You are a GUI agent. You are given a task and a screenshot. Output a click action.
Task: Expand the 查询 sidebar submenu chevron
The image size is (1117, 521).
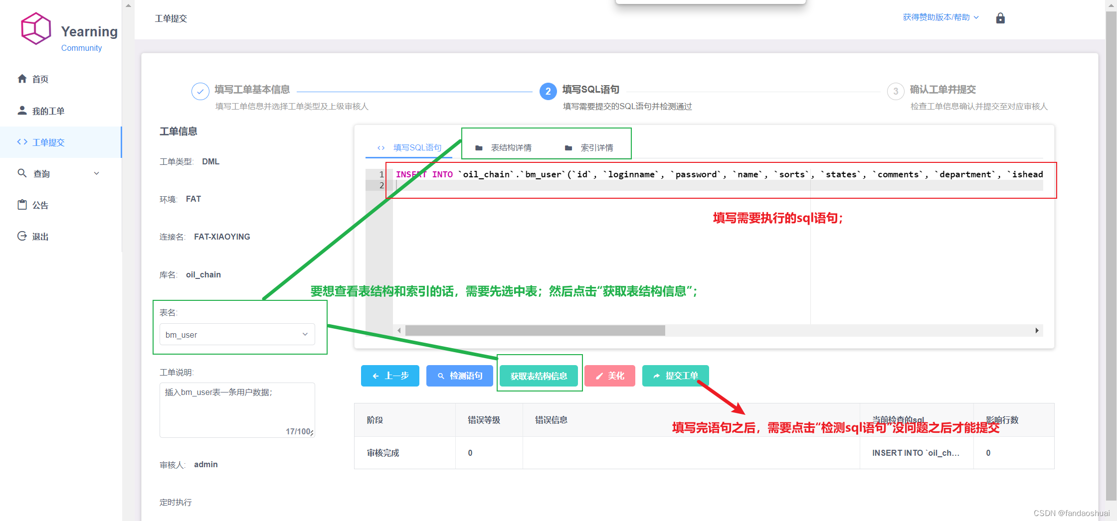(97, 173)
